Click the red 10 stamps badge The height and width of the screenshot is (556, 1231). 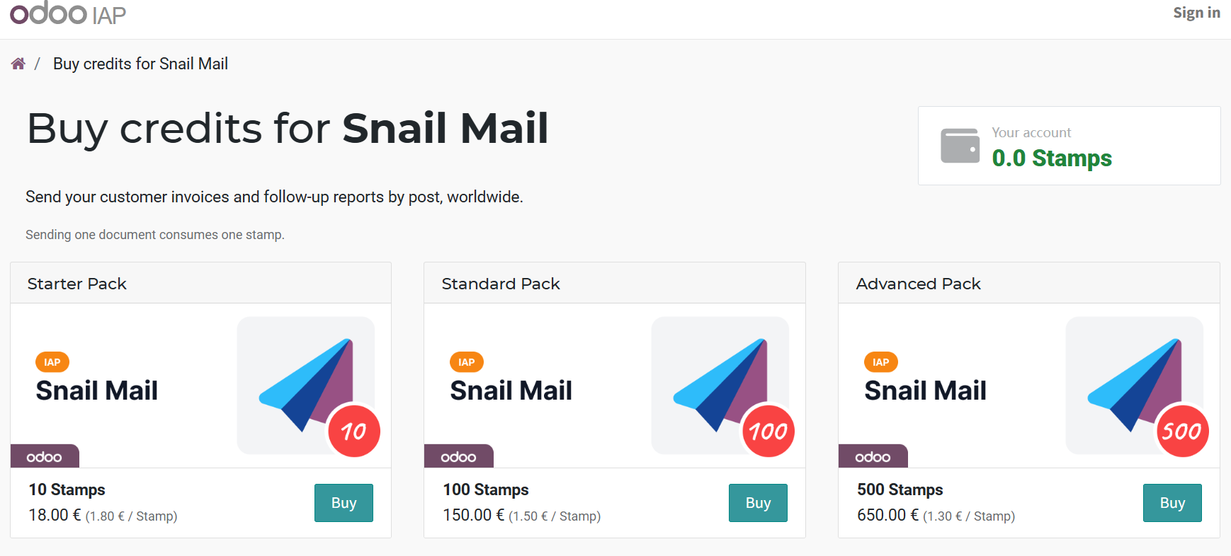(x=354, y=431)
